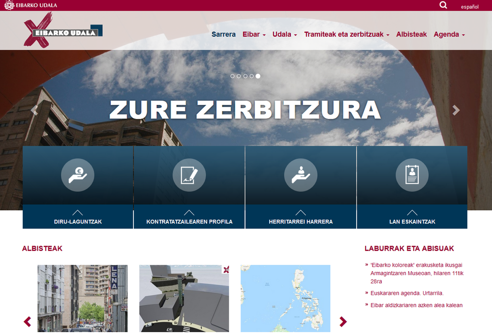Open the Sarrera menu item
492x336 pixels.
pyautogui.click(x=223, y=34)
